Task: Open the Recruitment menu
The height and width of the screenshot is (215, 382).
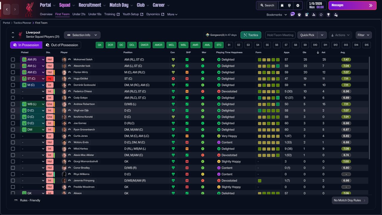Action: pyautogui.click(x=92, y=5)
